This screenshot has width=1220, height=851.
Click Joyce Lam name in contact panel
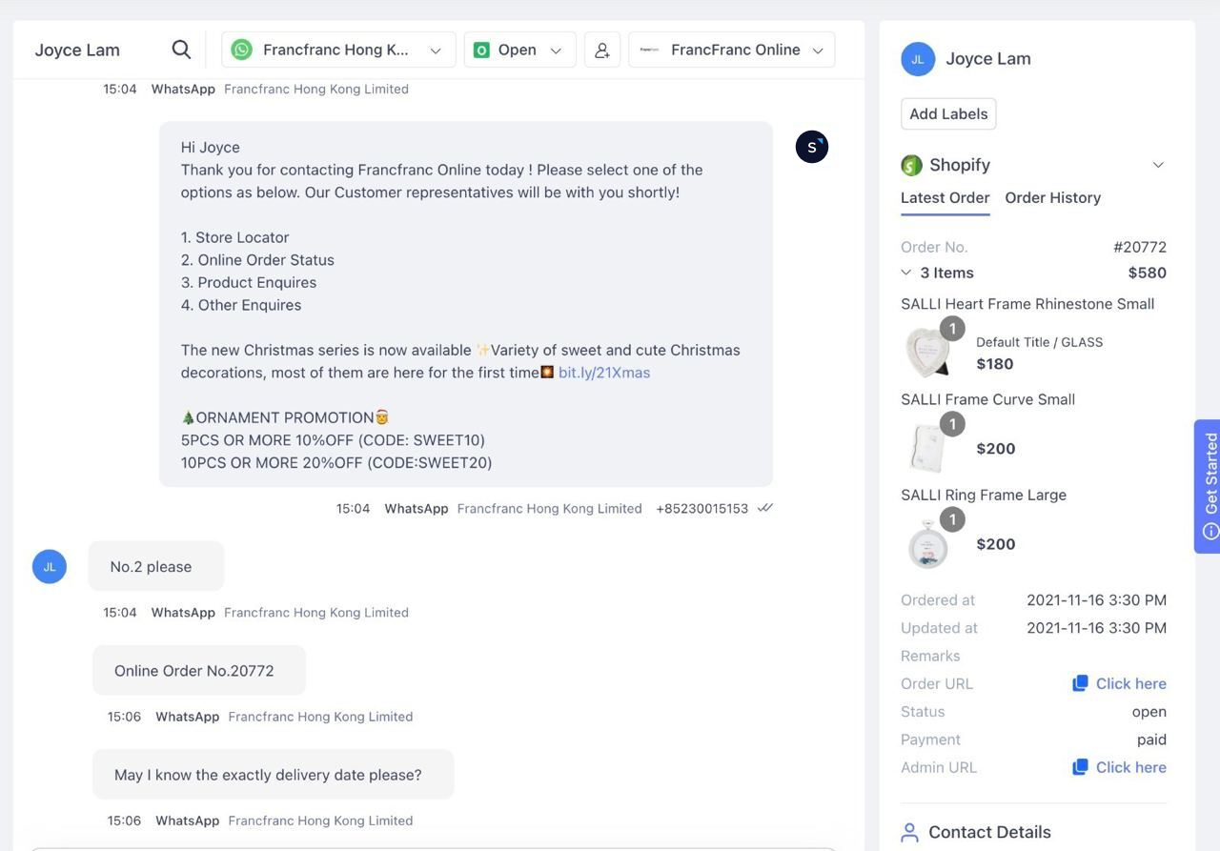click(988, 58)
